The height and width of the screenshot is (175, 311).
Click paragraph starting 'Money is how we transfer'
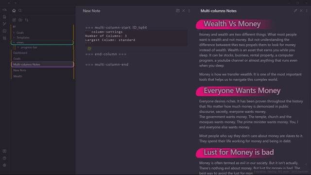click(x=250, y=77)
